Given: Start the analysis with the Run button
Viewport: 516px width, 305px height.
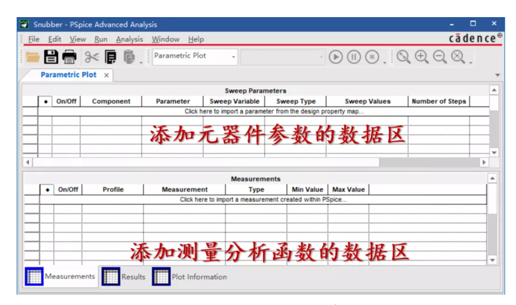Looking at the screenshot, I should tap(336, 57).
